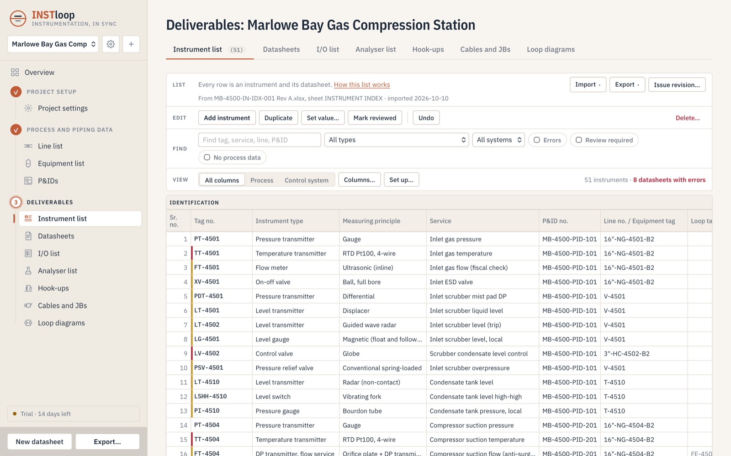Toggle the Errors filter
The height and width of the screenshot is (456, 731).
(x=547, y=140)
